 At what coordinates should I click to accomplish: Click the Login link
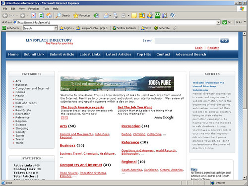[x=198, y=48]
